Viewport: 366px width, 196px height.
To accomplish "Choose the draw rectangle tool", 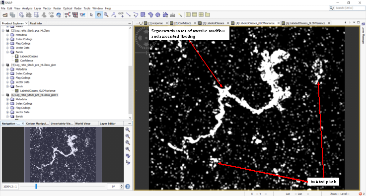I will (x=143, y=15).
